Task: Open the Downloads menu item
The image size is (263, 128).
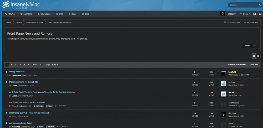Action: coord(44,14)
